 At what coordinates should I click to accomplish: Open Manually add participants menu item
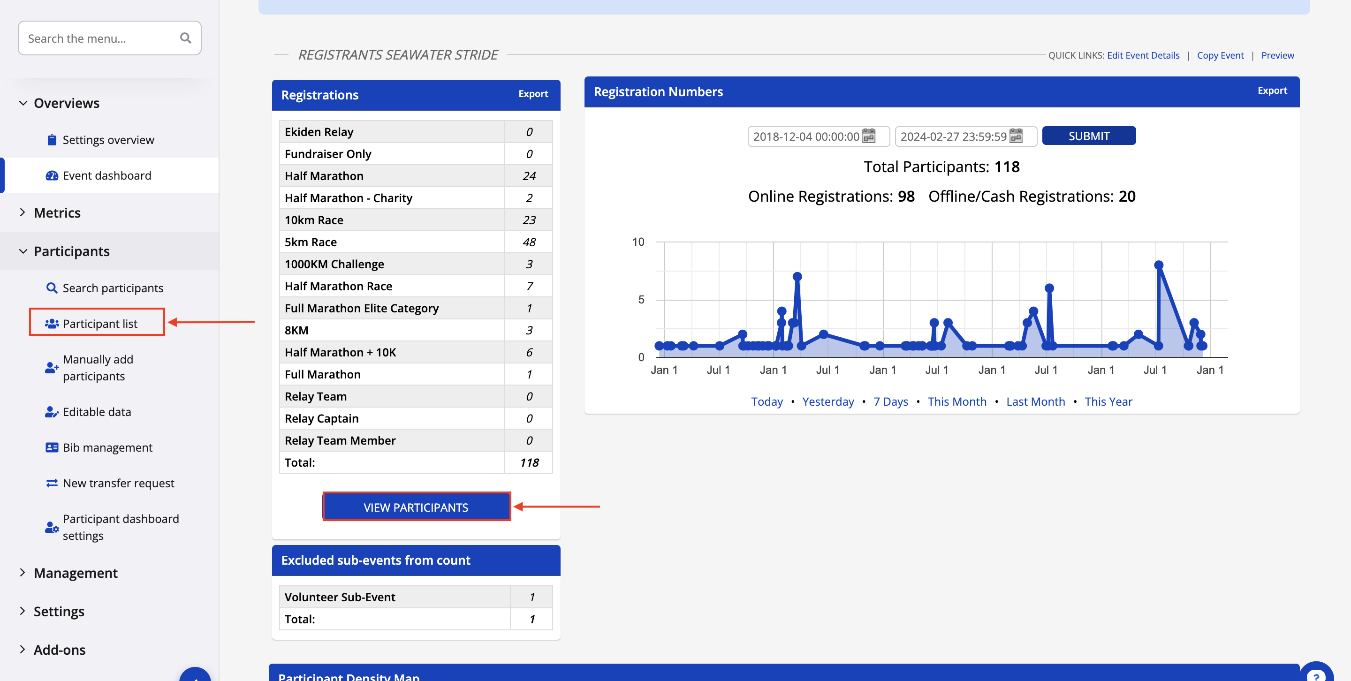tap(98, 368)
